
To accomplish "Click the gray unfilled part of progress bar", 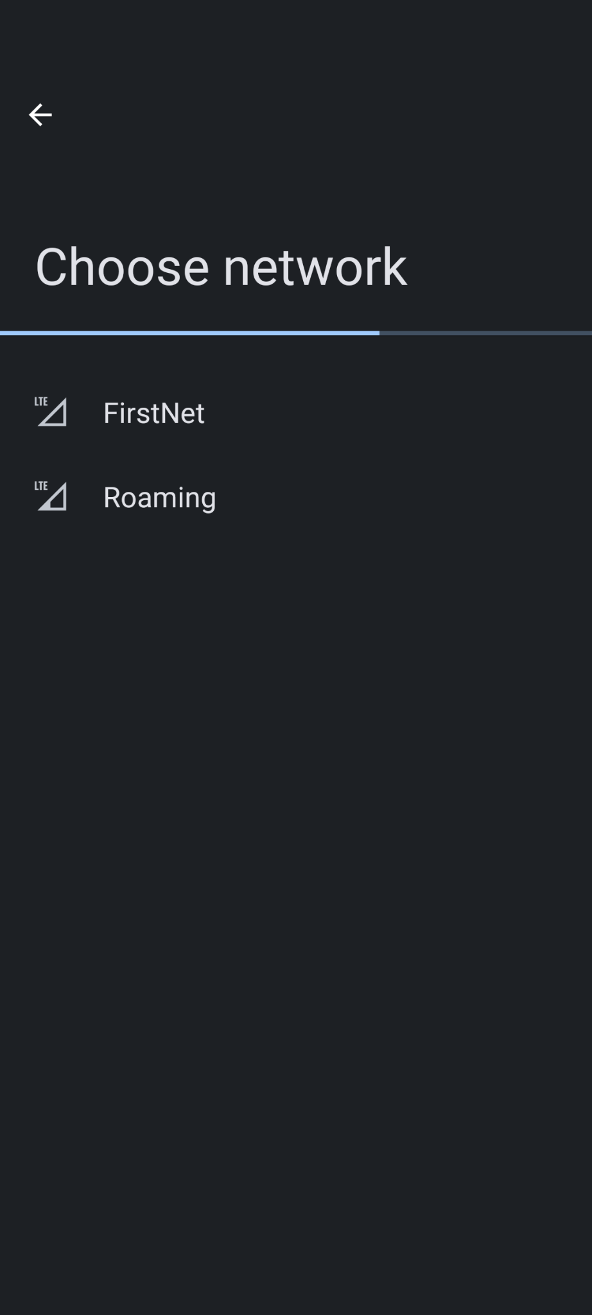I will (x=485, y=333).
